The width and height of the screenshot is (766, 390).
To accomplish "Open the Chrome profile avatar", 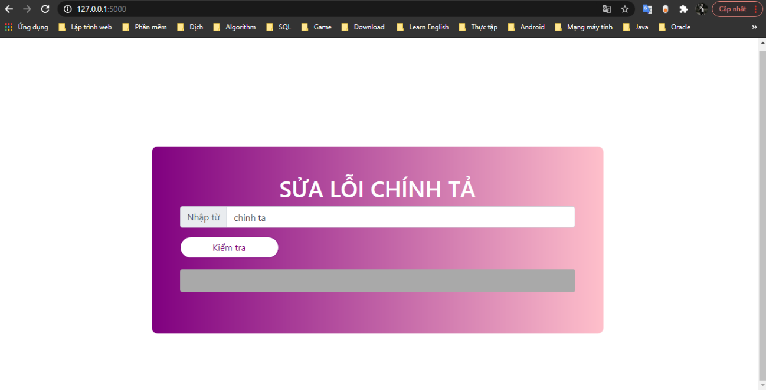I will point(701,9).
